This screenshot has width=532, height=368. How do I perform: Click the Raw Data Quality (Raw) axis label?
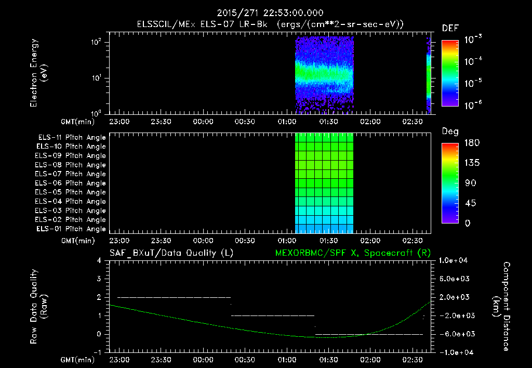click(x=38, y=307)
